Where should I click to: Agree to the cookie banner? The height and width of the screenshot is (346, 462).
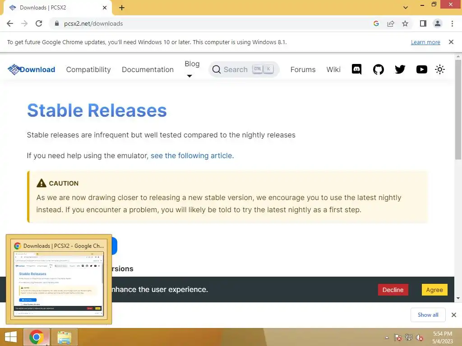(434, 290)
